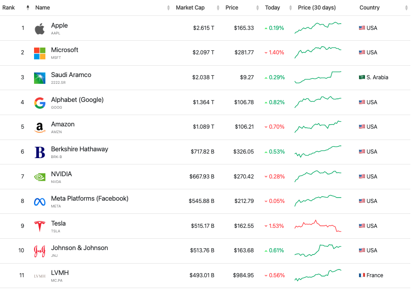Open the Berkshire Hathaway company link

click(x=79, y=149)
